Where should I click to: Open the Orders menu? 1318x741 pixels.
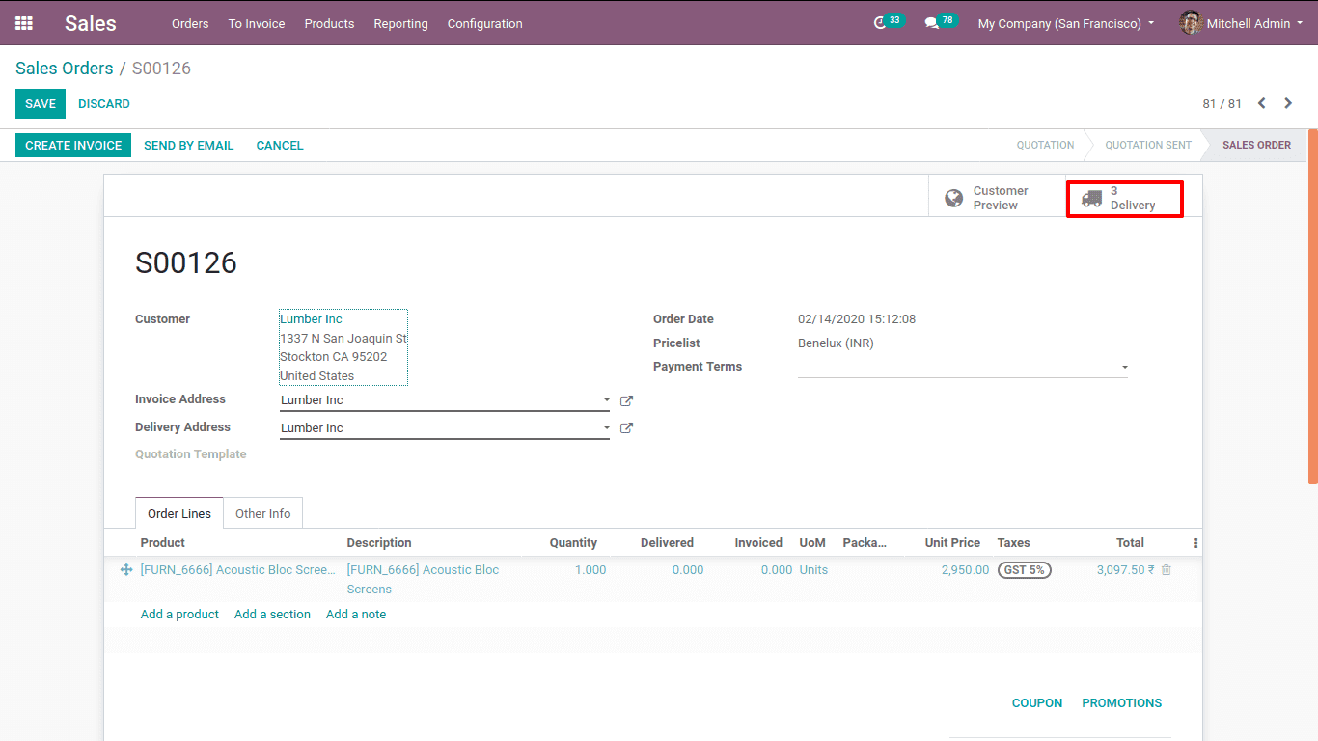190,23
